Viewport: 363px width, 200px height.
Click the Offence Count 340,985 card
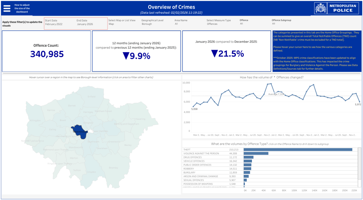coord(46,51)
